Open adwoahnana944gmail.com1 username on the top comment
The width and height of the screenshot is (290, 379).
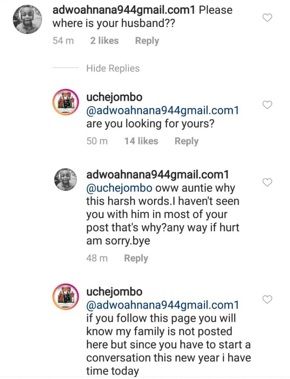[124, 10]
